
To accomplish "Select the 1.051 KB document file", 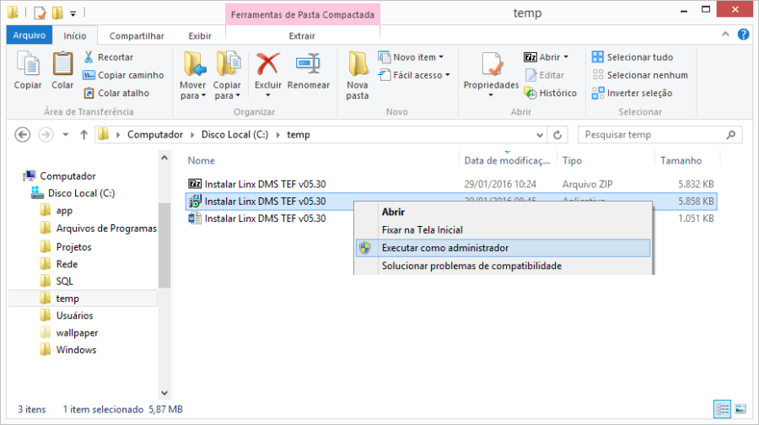I will pos(451,218).
